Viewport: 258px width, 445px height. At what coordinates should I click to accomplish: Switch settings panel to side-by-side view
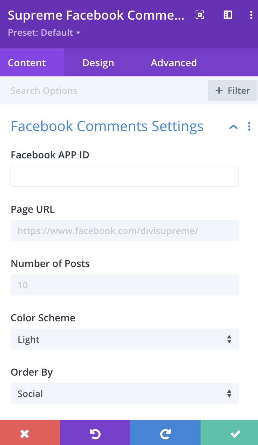pos(228,15)
